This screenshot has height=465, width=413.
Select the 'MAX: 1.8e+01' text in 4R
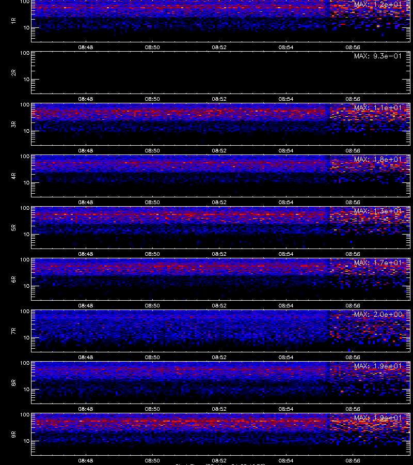coord(378,159)
